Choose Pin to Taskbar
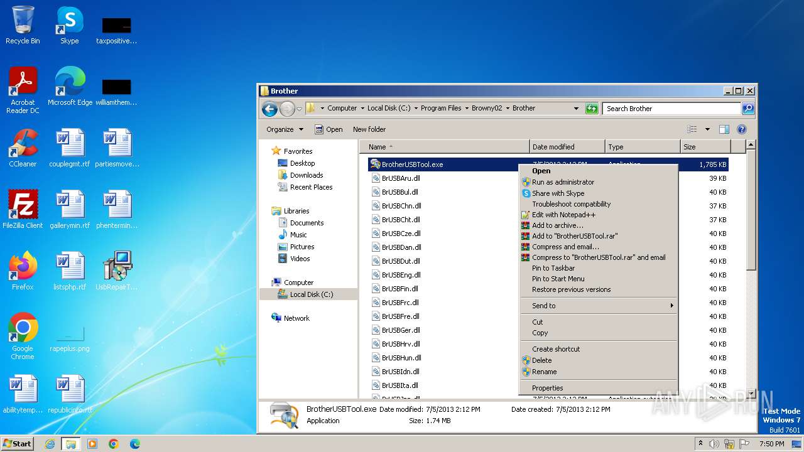The width and height of the screenshot is (804, 452). click(598, 268)
